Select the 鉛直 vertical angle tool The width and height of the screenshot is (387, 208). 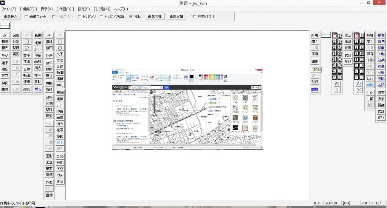381,48
